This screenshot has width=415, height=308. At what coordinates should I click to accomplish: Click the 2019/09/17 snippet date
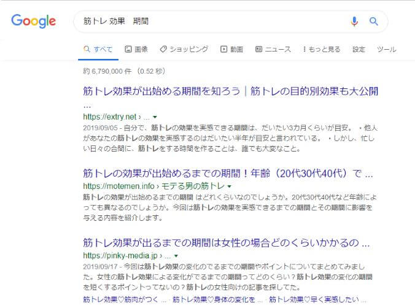[100, 266]
